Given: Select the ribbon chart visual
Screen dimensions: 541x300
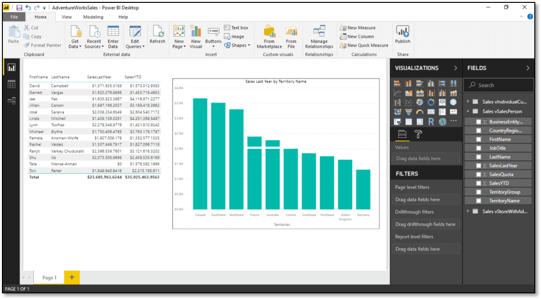Looking at the screenshot, I should [x=454, y=93].
